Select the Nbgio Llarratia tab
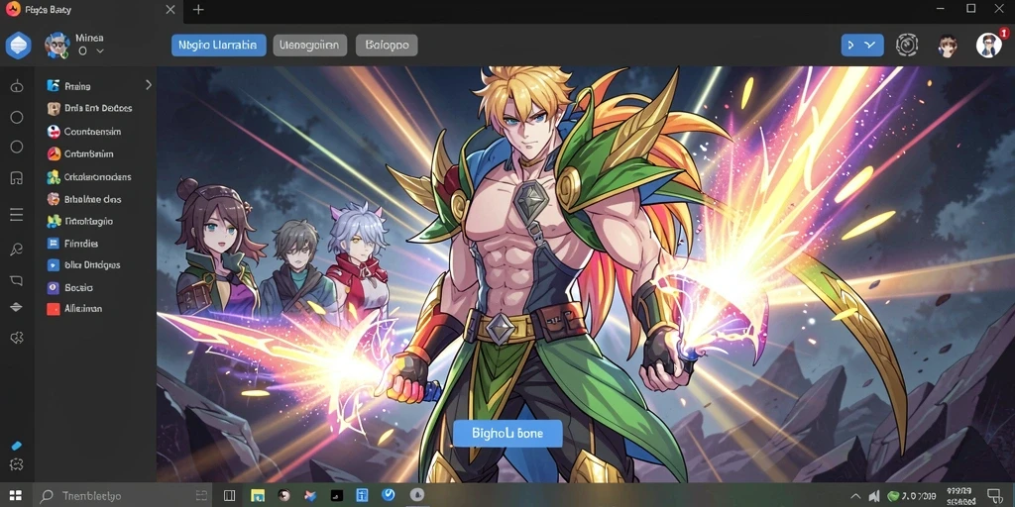Viewport: 1015px width, 507px height. (x=219, y=46)
